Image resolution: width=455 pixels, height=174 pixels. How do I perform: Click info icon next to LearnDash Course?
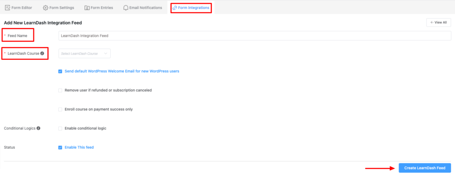[x=42, y=54]
